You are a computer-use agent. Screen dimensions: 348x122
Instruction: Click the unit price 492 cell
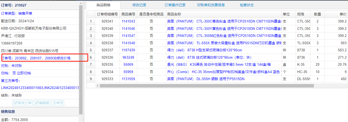[x=336, y=79]
